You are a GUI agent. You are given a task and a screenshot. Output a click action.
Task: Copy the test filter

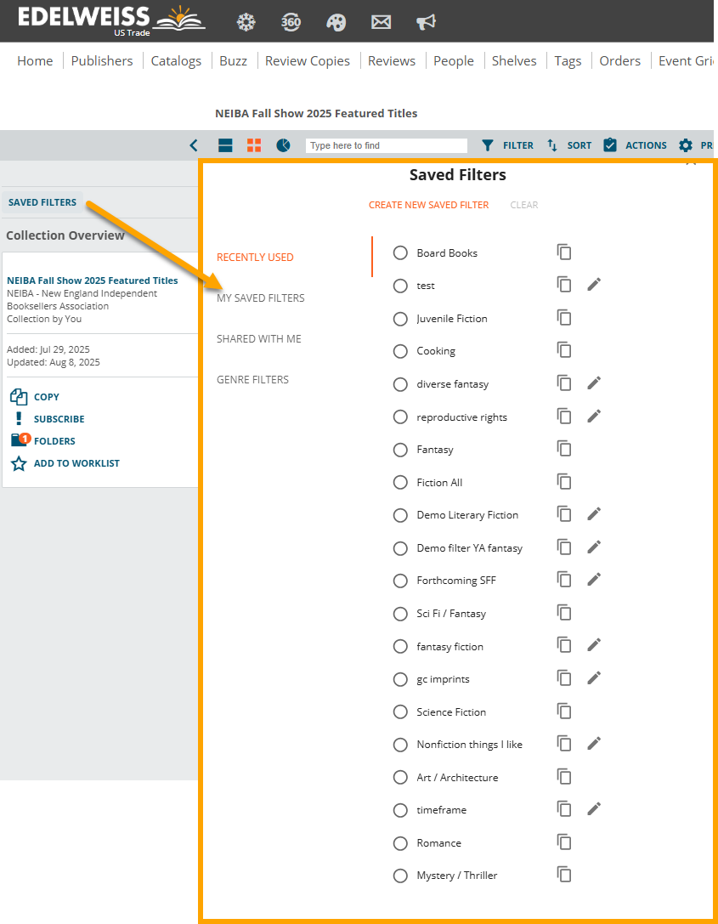(x=564, y=286)
